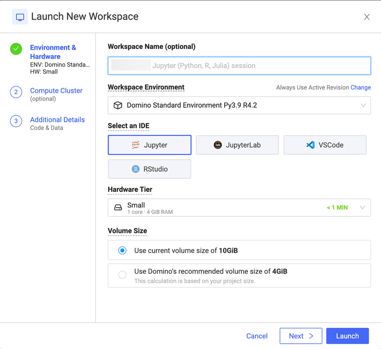Open the Workspace Environment dropdown
This screenshot has width=381, height=349.
239,105
